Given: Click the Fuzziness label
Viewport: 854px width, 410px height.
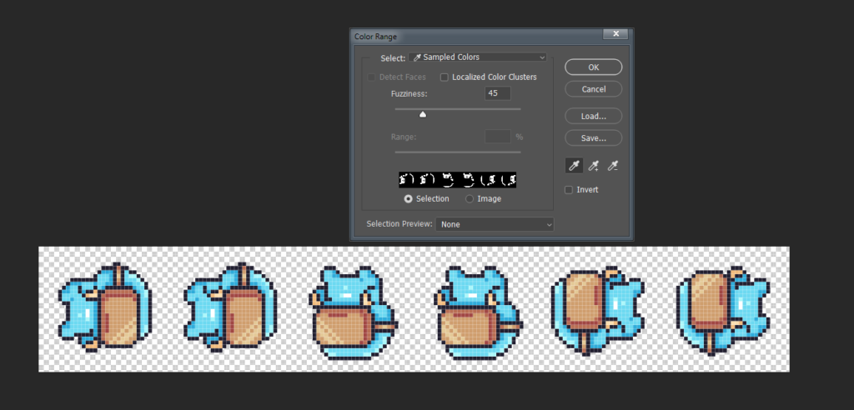Looking at the screenshot, I should click(x=409, y=93).
